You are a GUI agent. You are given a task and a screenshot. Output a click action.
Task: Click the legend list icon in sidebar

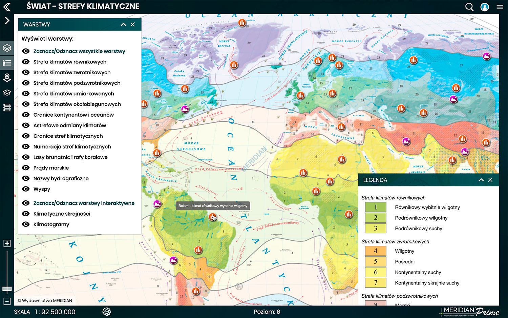(x=7, y=63)
